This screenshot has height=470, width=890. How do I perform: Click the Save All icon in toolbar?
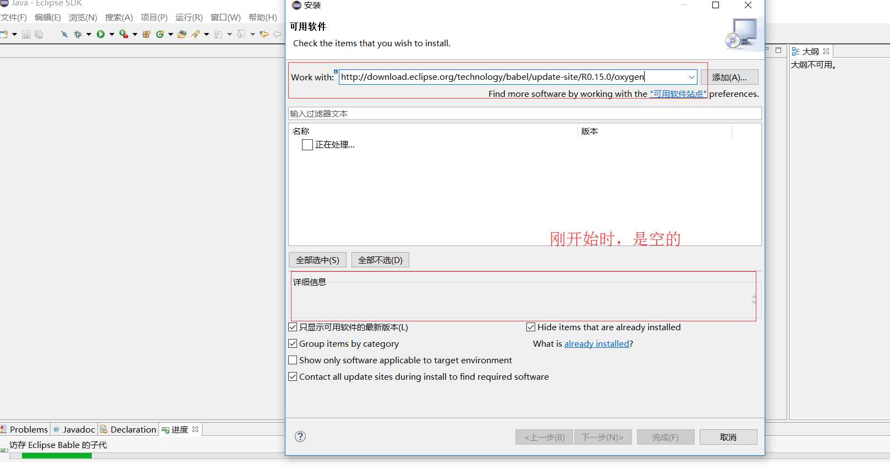tap(39, 34)
